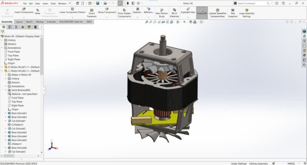
Task: Open the File menu
Action: (25, 4)
